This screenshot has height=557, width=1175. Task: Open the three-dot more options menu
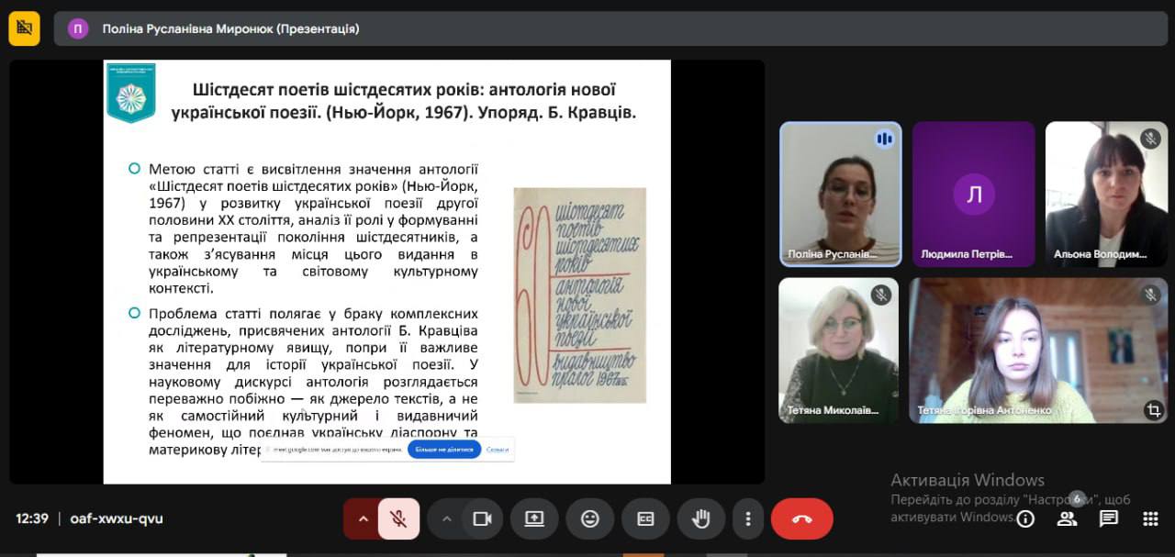[748, 518]
